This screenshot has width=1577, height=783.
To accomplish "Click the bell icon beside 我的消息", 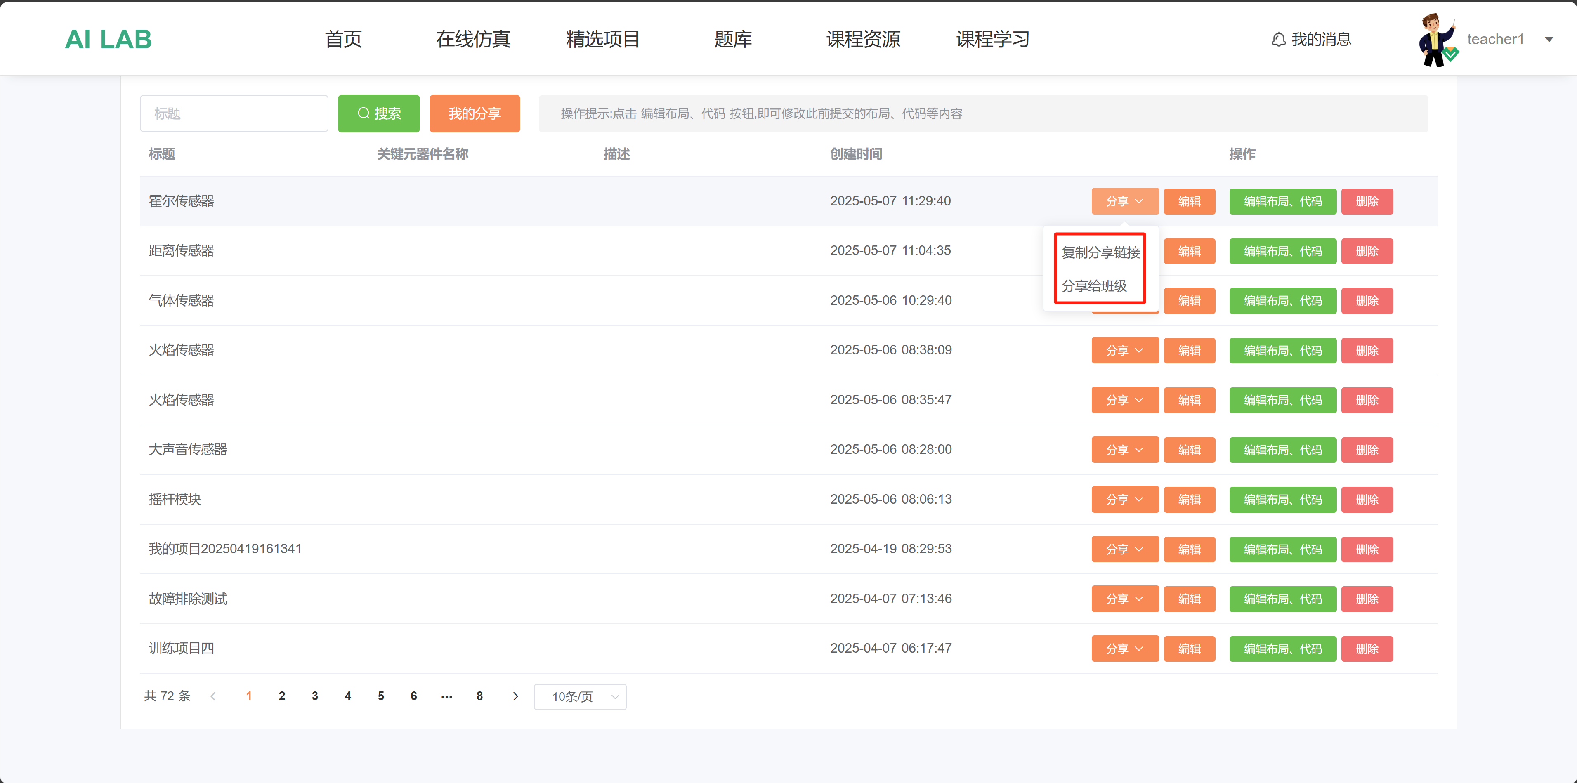I will coord(1278,40).
